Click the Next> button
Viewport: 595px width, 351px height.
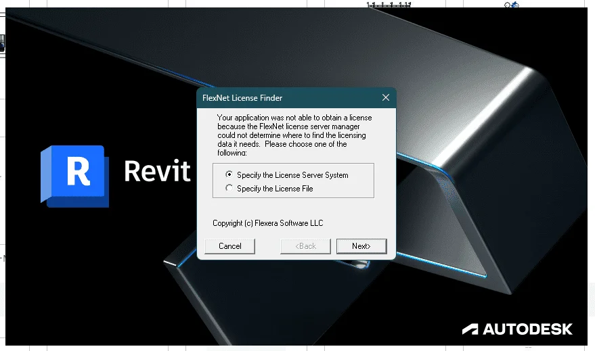coord(361,246)
